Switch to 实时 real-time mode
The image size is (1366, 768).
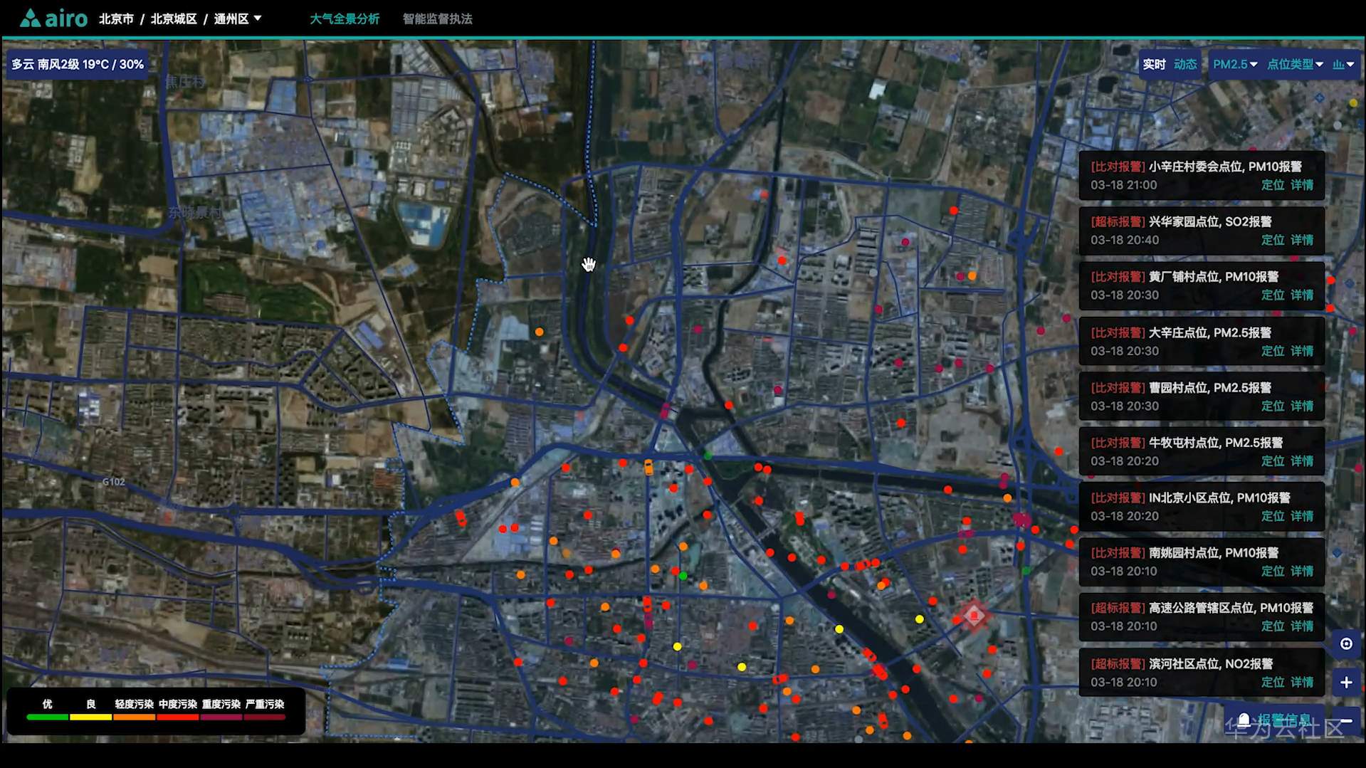(1154, 64)
